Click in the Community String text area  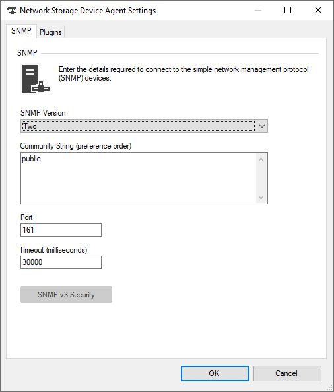(x=139, y=178)
